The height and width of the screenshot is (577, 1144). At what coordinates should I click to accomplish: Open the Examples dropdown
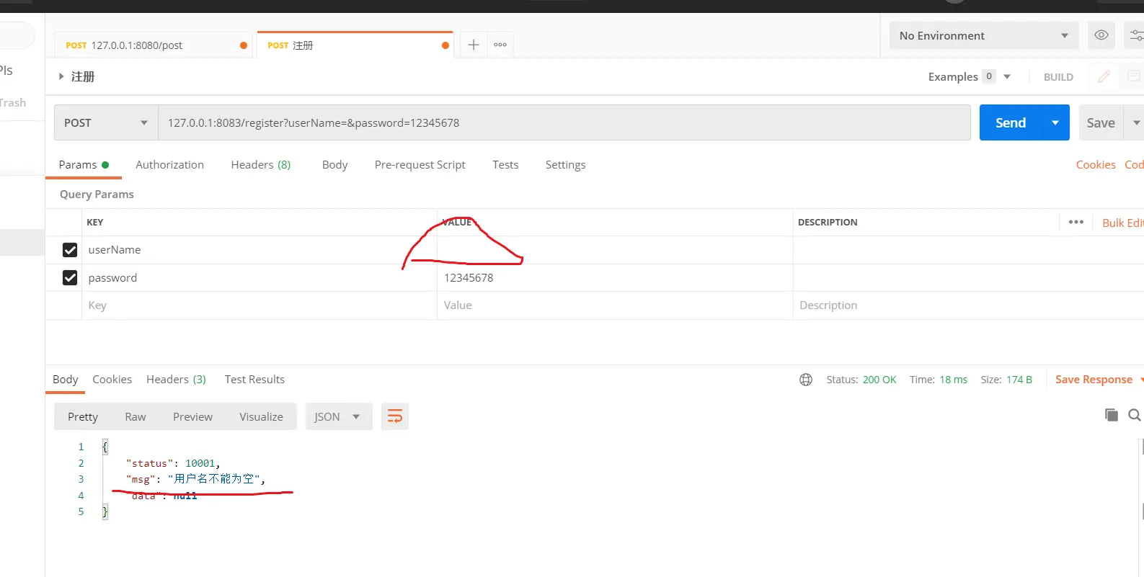pos(970,77)
